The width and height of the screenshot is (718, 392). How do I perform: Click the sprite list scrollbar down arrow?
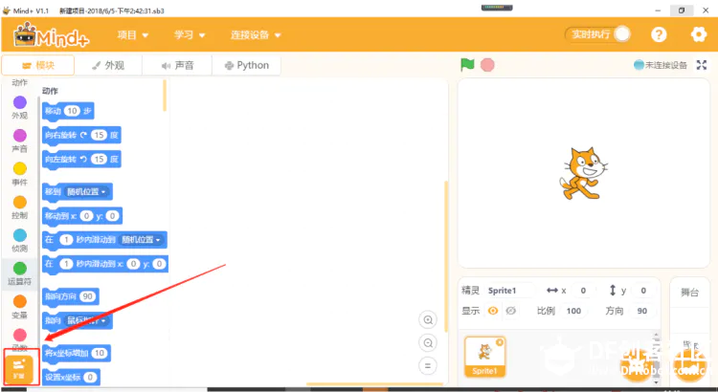[x=656, y=381]
